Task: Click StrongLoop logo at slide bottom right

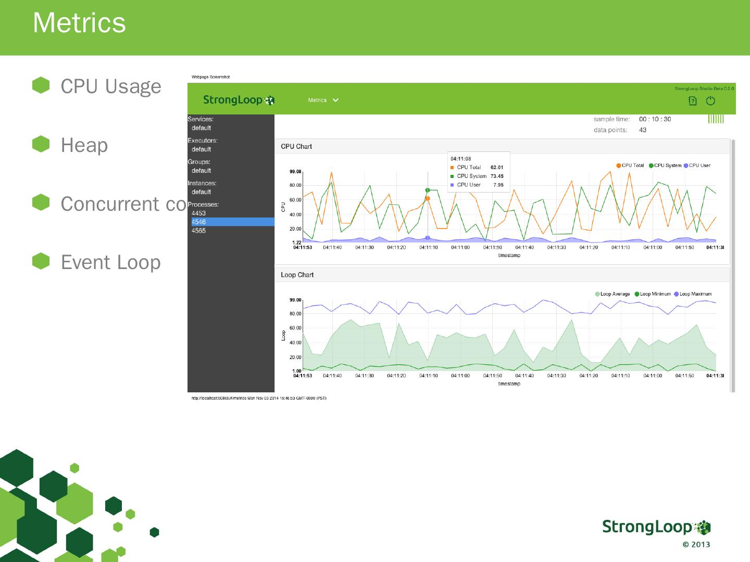Action: pos(656,527)
